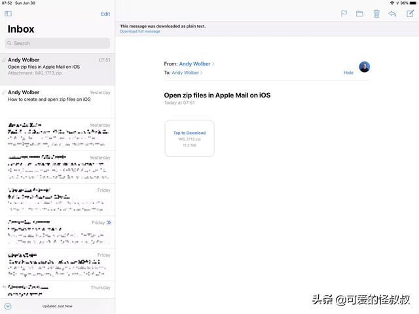
Task: Compose a new message
Action: tap(410, 14)
